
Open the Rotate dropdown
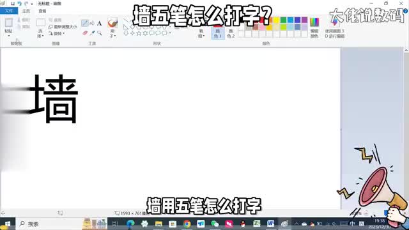57,33
